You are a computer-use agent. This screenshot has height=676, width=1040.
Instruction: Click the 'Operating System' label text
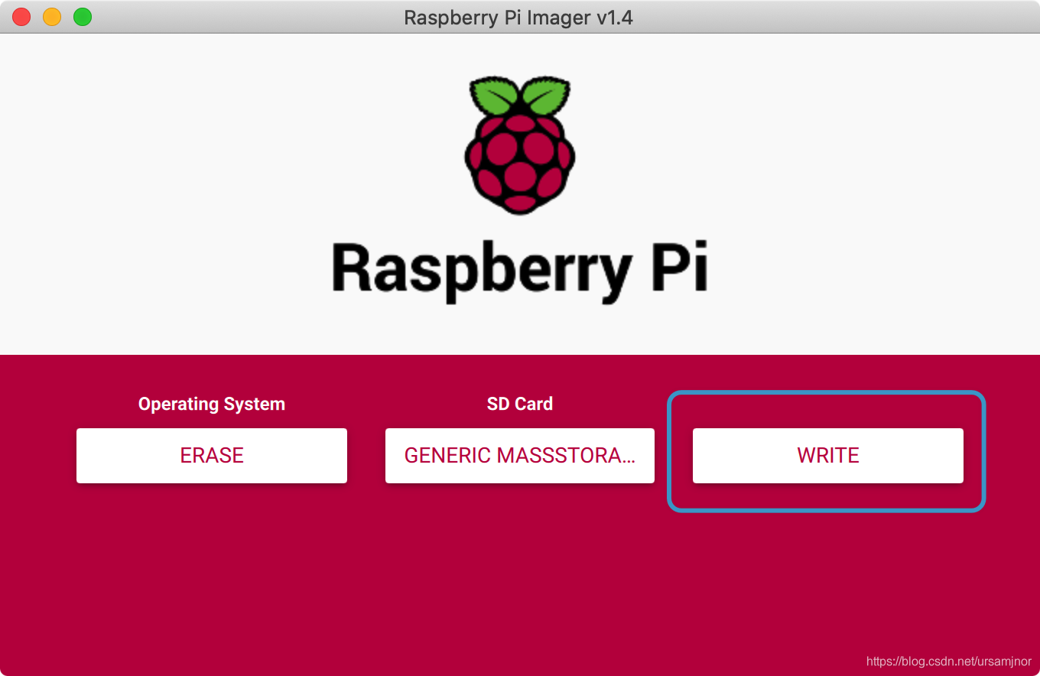pos(212,404)
